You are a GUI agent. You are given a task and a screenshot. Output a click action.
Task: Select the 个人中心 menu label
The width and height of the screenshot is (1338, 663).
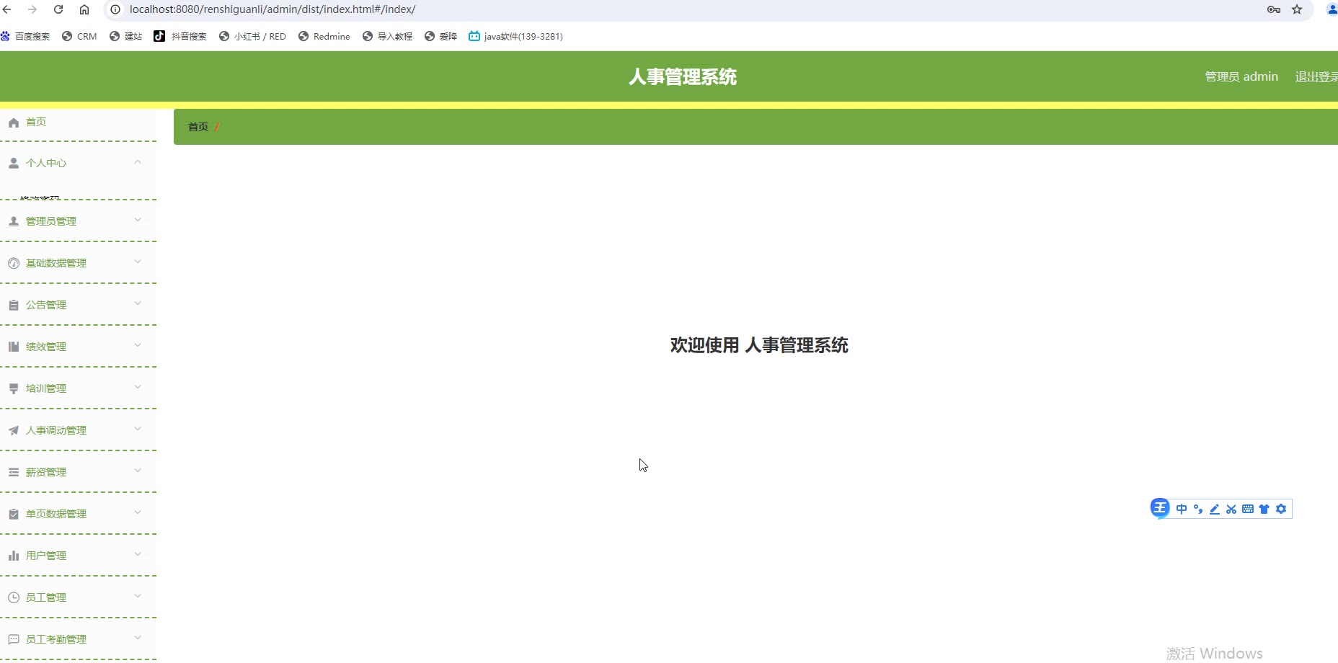pos(46,164)
